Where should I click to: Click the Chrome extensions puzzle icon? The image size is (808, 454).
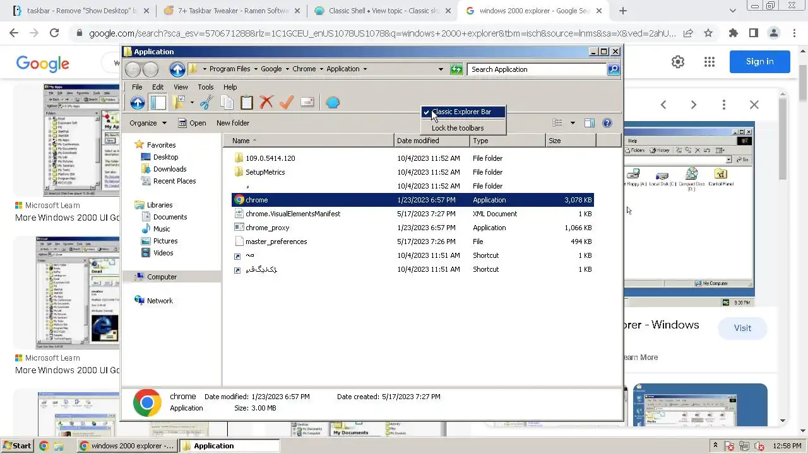click(733, 33)
